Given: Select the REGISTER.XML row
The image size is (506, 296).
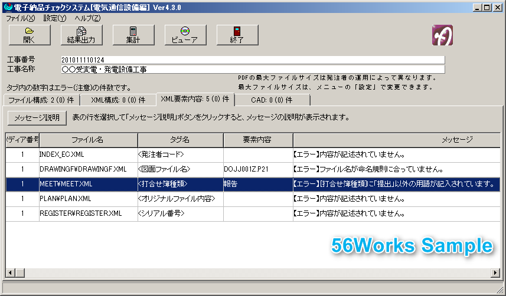Looking at the screenshot, I should tap(89, 213).
